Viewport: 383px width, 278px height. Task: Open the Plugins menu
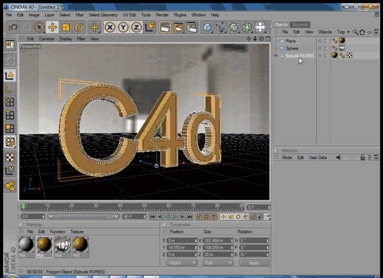tap(180, 15)
